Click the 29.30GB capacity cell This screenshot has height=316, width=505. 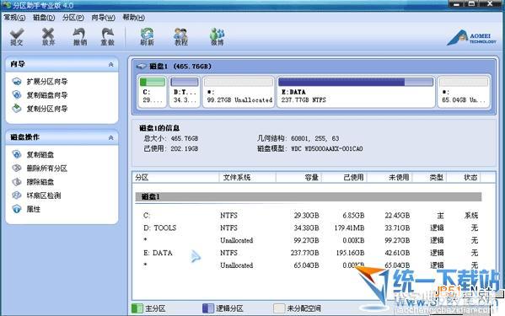[306, 215]
